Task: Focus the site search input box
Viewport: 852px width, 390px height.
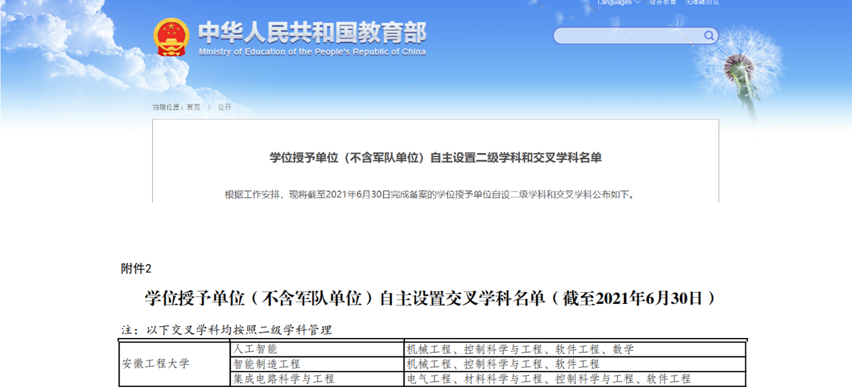Action: pyautogui.click(x=628, y=36)
